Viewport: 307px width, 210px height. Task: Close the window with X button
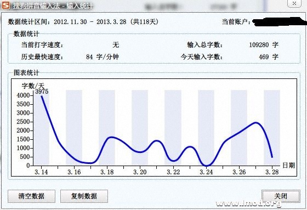[x=294, y=3]
